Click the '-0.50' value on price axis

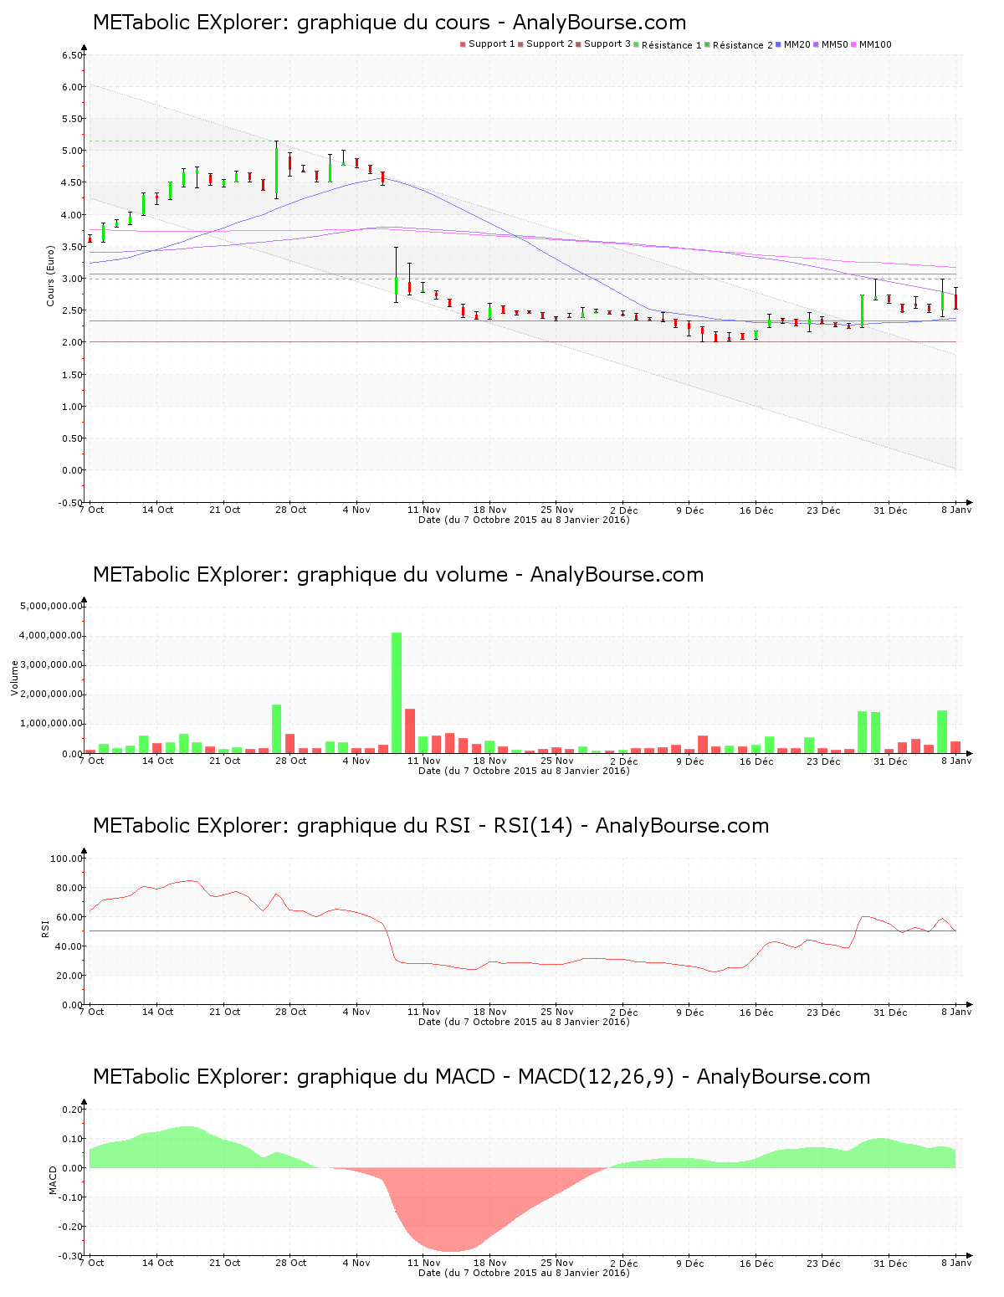point(70,503)
